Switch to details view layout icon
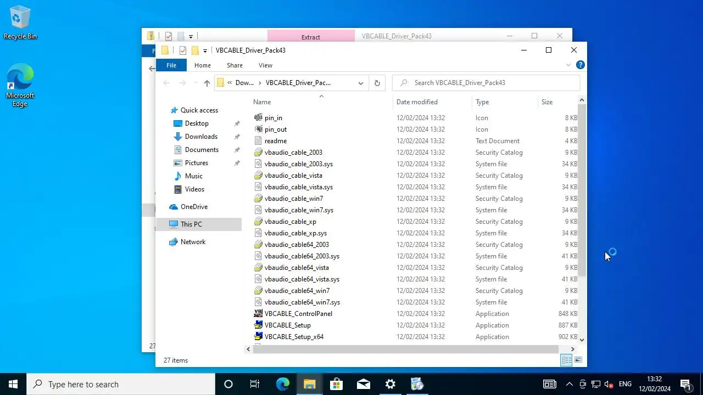 coord(566,360)
